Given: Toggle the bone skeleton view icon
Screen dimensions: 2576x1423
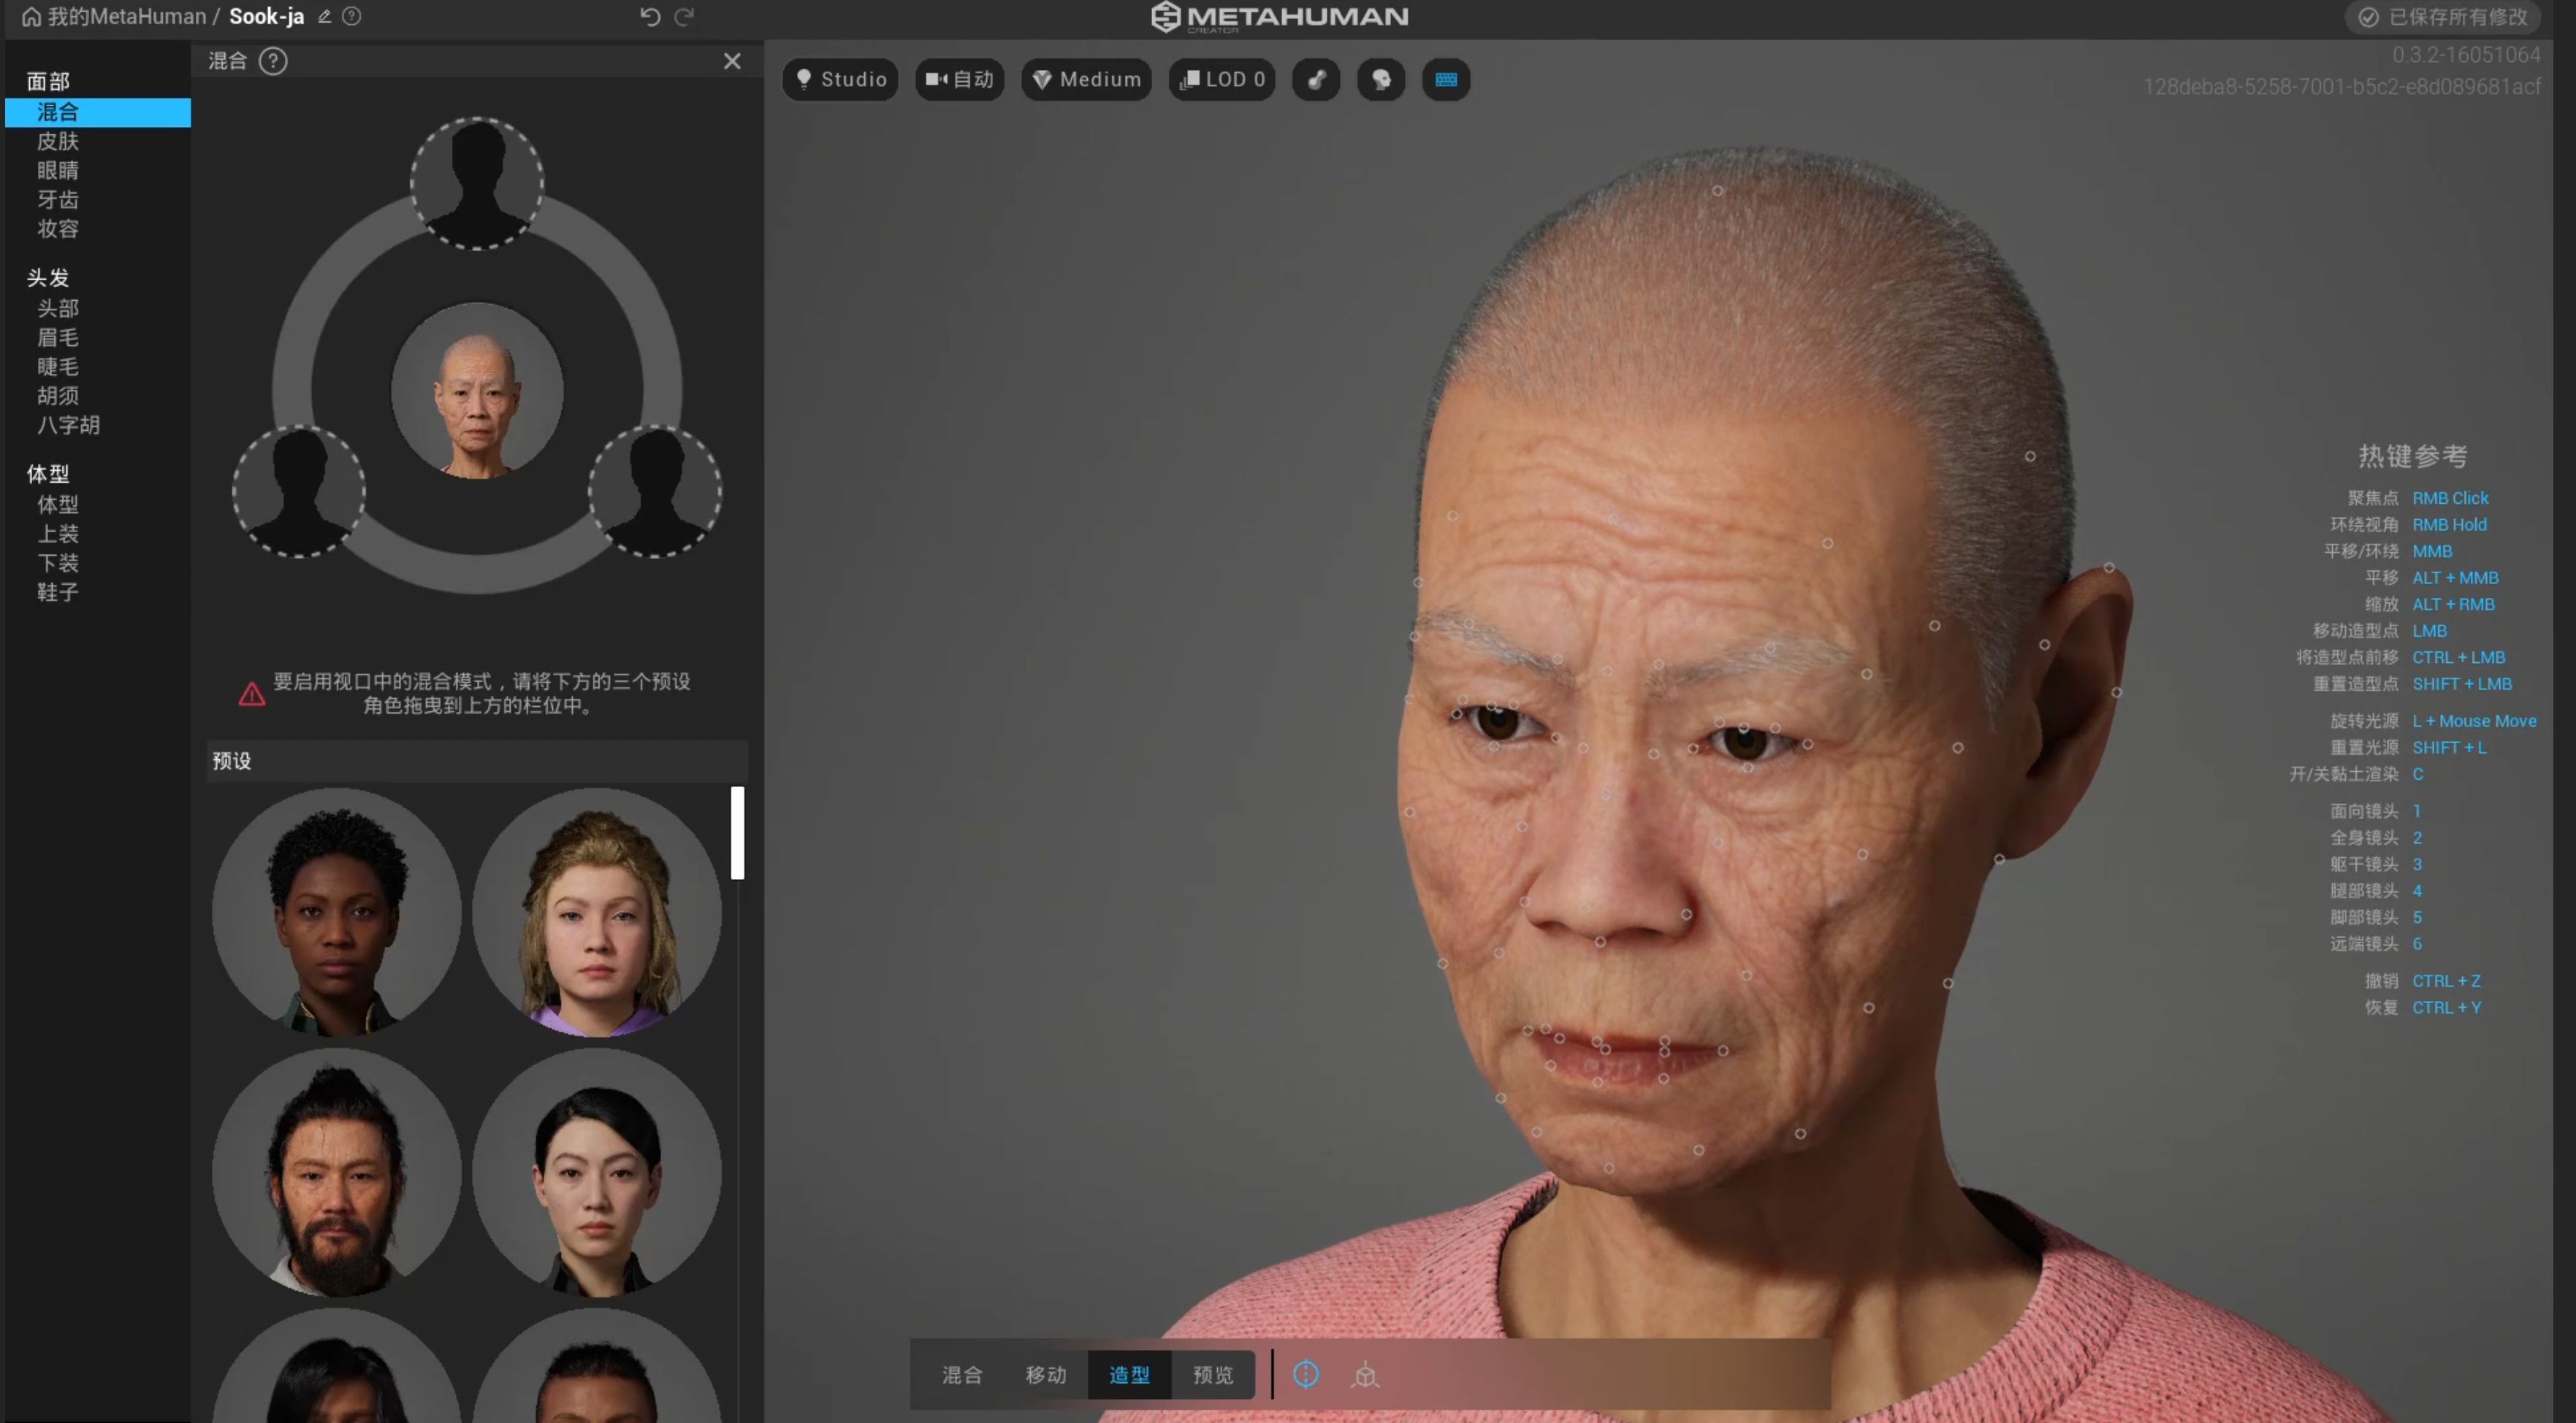Looking at the screenshot, I should (x=1316, y=79).
